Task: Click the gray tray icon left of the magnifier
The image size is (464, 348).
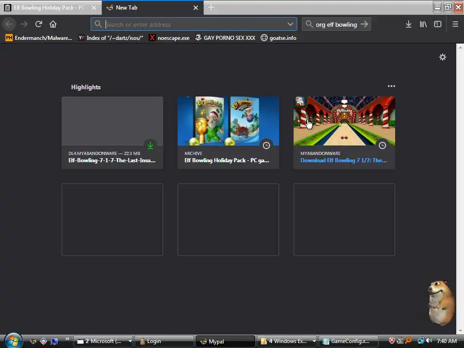Action: (400, 341)
